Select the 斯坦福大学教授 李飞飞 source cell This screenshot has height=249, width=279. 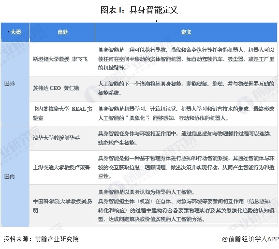[x=62, y=59]
